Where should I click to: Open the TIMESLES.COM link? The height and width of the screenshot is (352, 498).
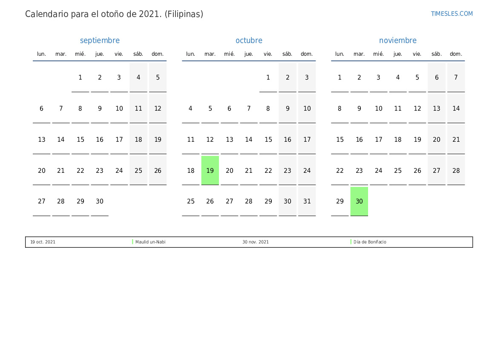452,14
